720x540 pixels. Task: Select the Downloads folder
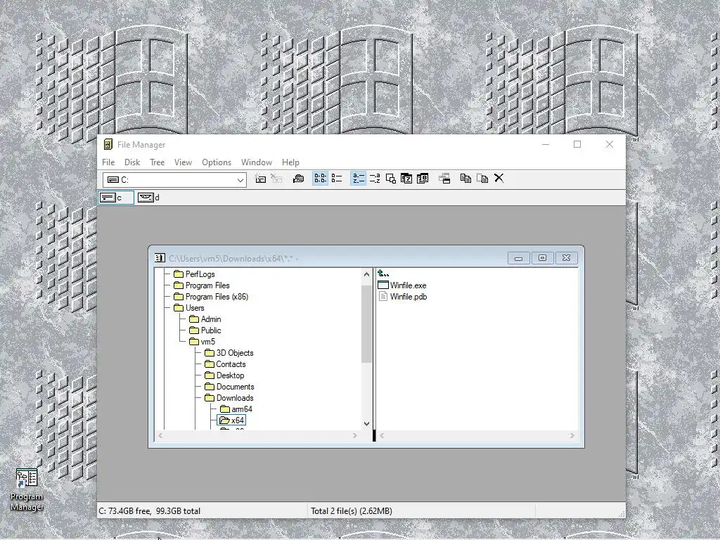point(229,398)
